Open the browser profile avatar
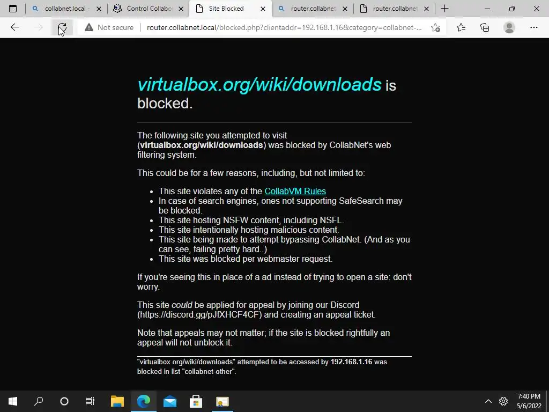The width and height of the screenshot is (549, 412). pos(509,27)
